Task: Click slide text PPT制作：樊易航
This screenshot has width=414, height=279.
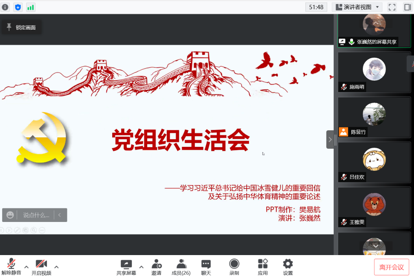Action: tap(293, 210)
